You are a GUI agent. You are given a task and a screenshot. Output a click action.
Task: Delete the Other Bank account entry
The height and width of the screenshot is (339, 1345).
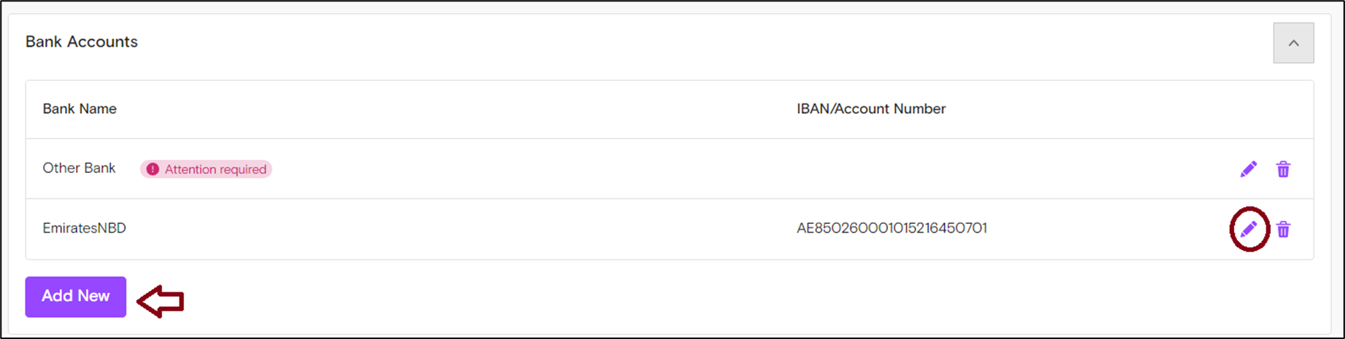1283,169
